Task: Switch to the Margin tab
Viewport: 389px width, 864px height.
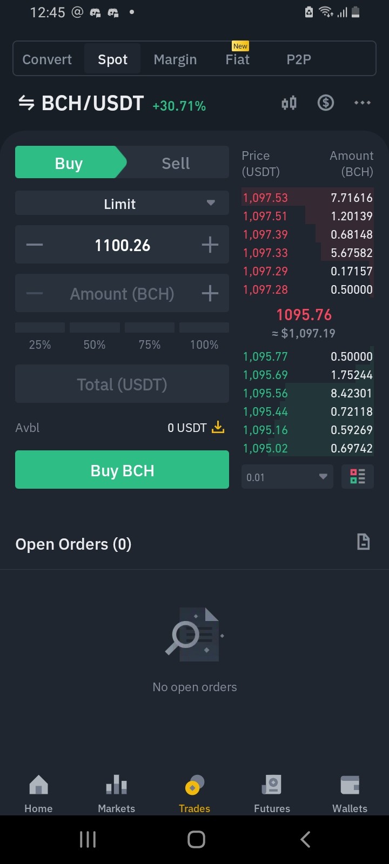Action: [x=175, y=59]
